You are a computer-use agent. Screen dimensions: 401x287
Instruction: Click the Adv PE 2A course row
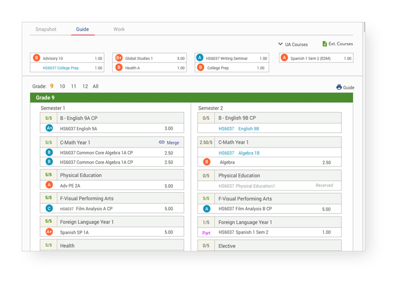coord(112,185)
